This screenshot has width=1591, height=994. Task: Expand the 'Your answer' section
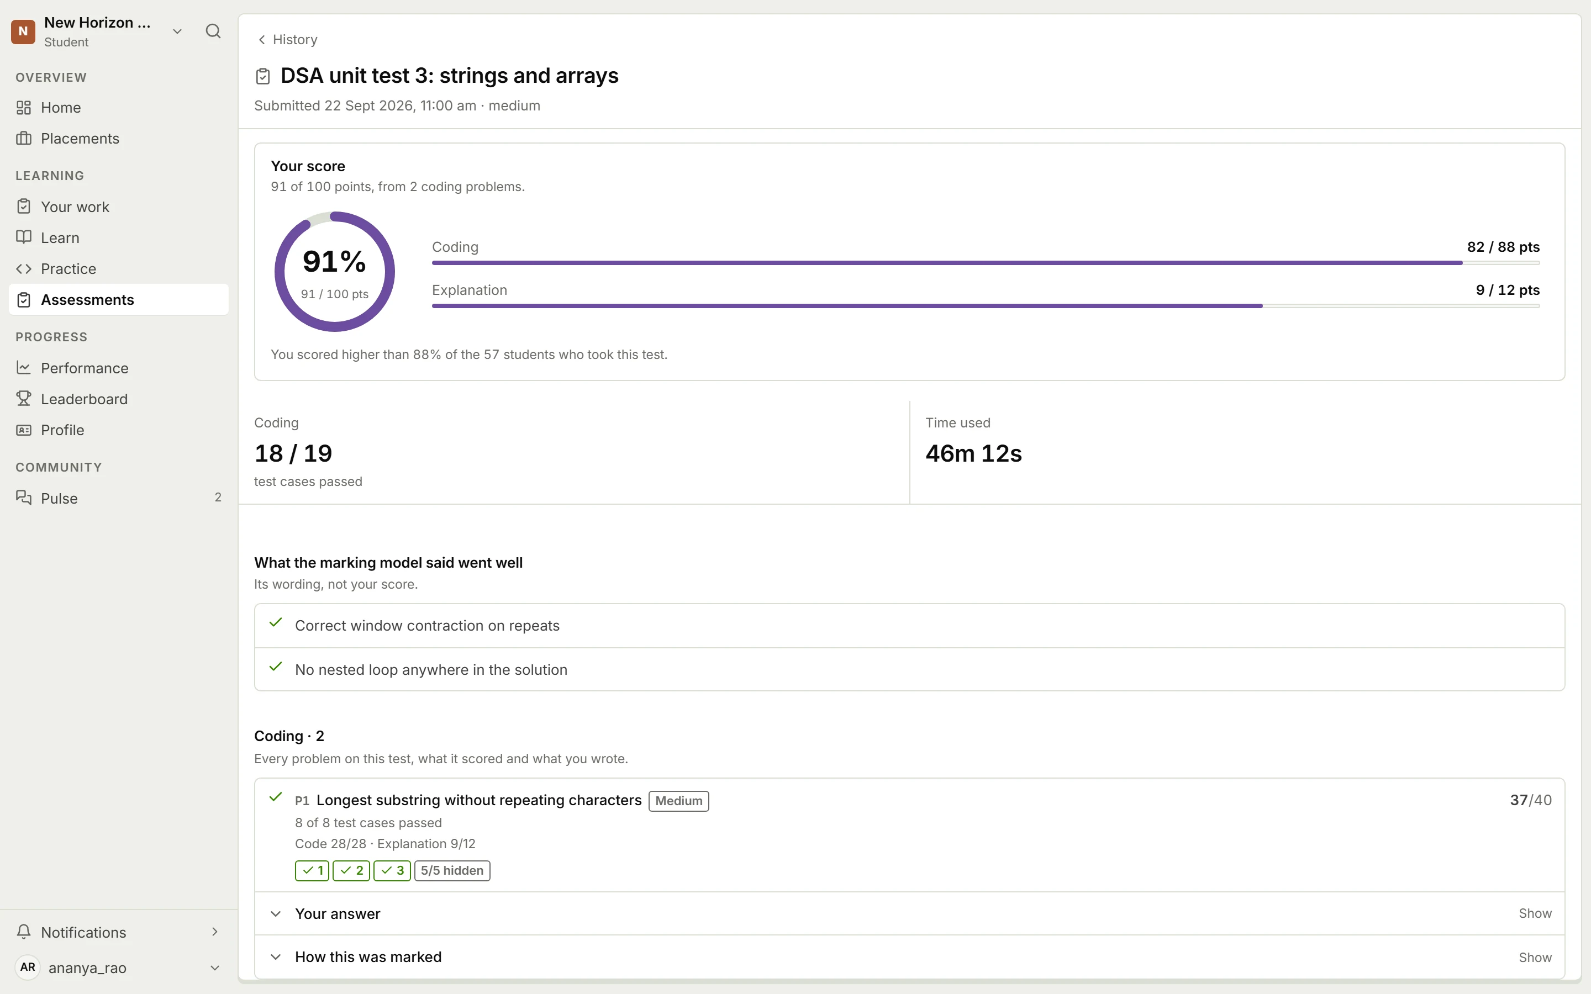909,914
